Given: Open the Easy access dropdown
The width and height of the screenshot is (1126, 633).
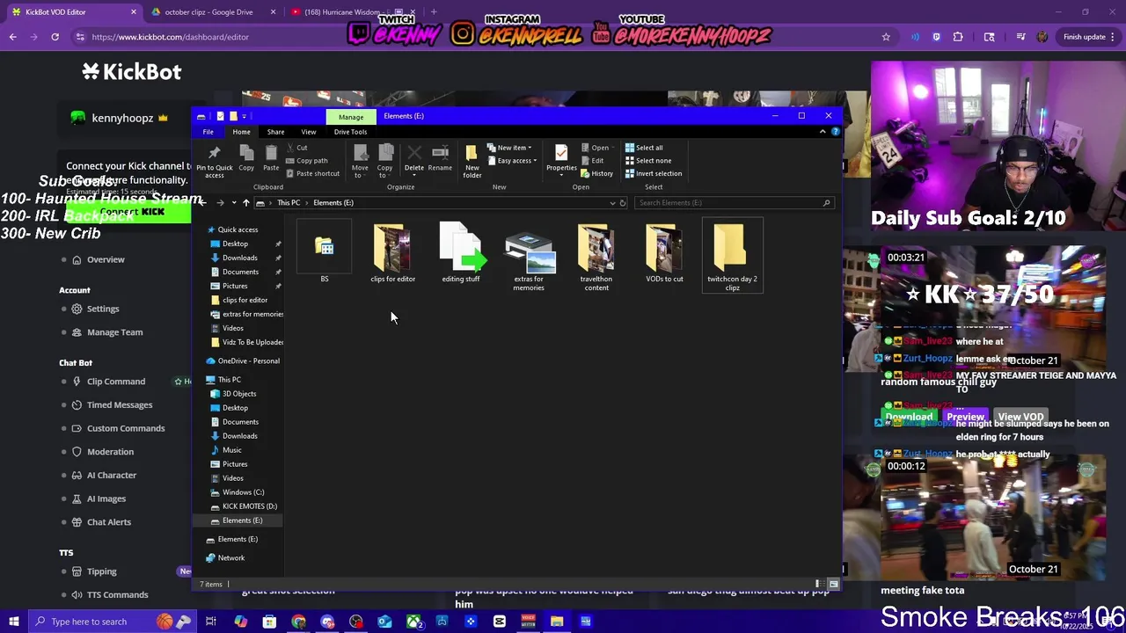Looking at the screenshot, I should pyautogui.click(x=513, y=161).
